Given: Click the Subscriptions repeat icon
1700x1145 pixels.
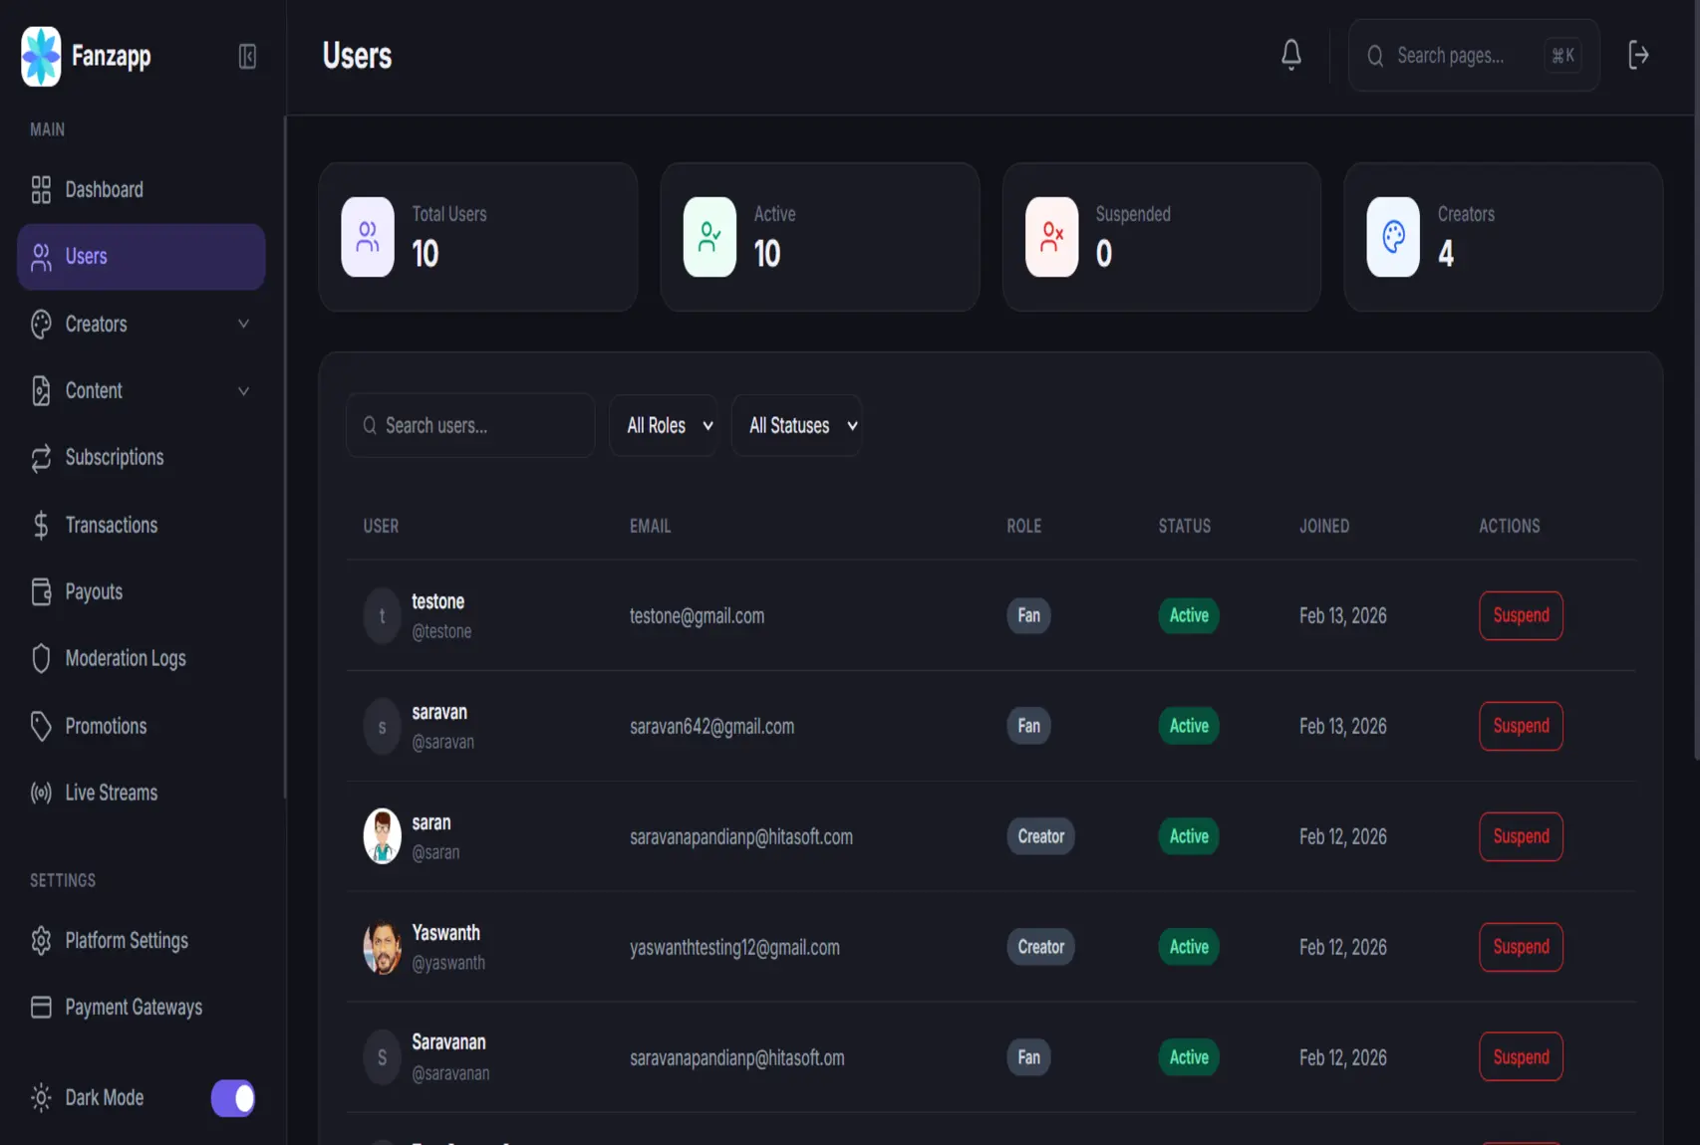Looking at the screenshot, I should (41, 458).
